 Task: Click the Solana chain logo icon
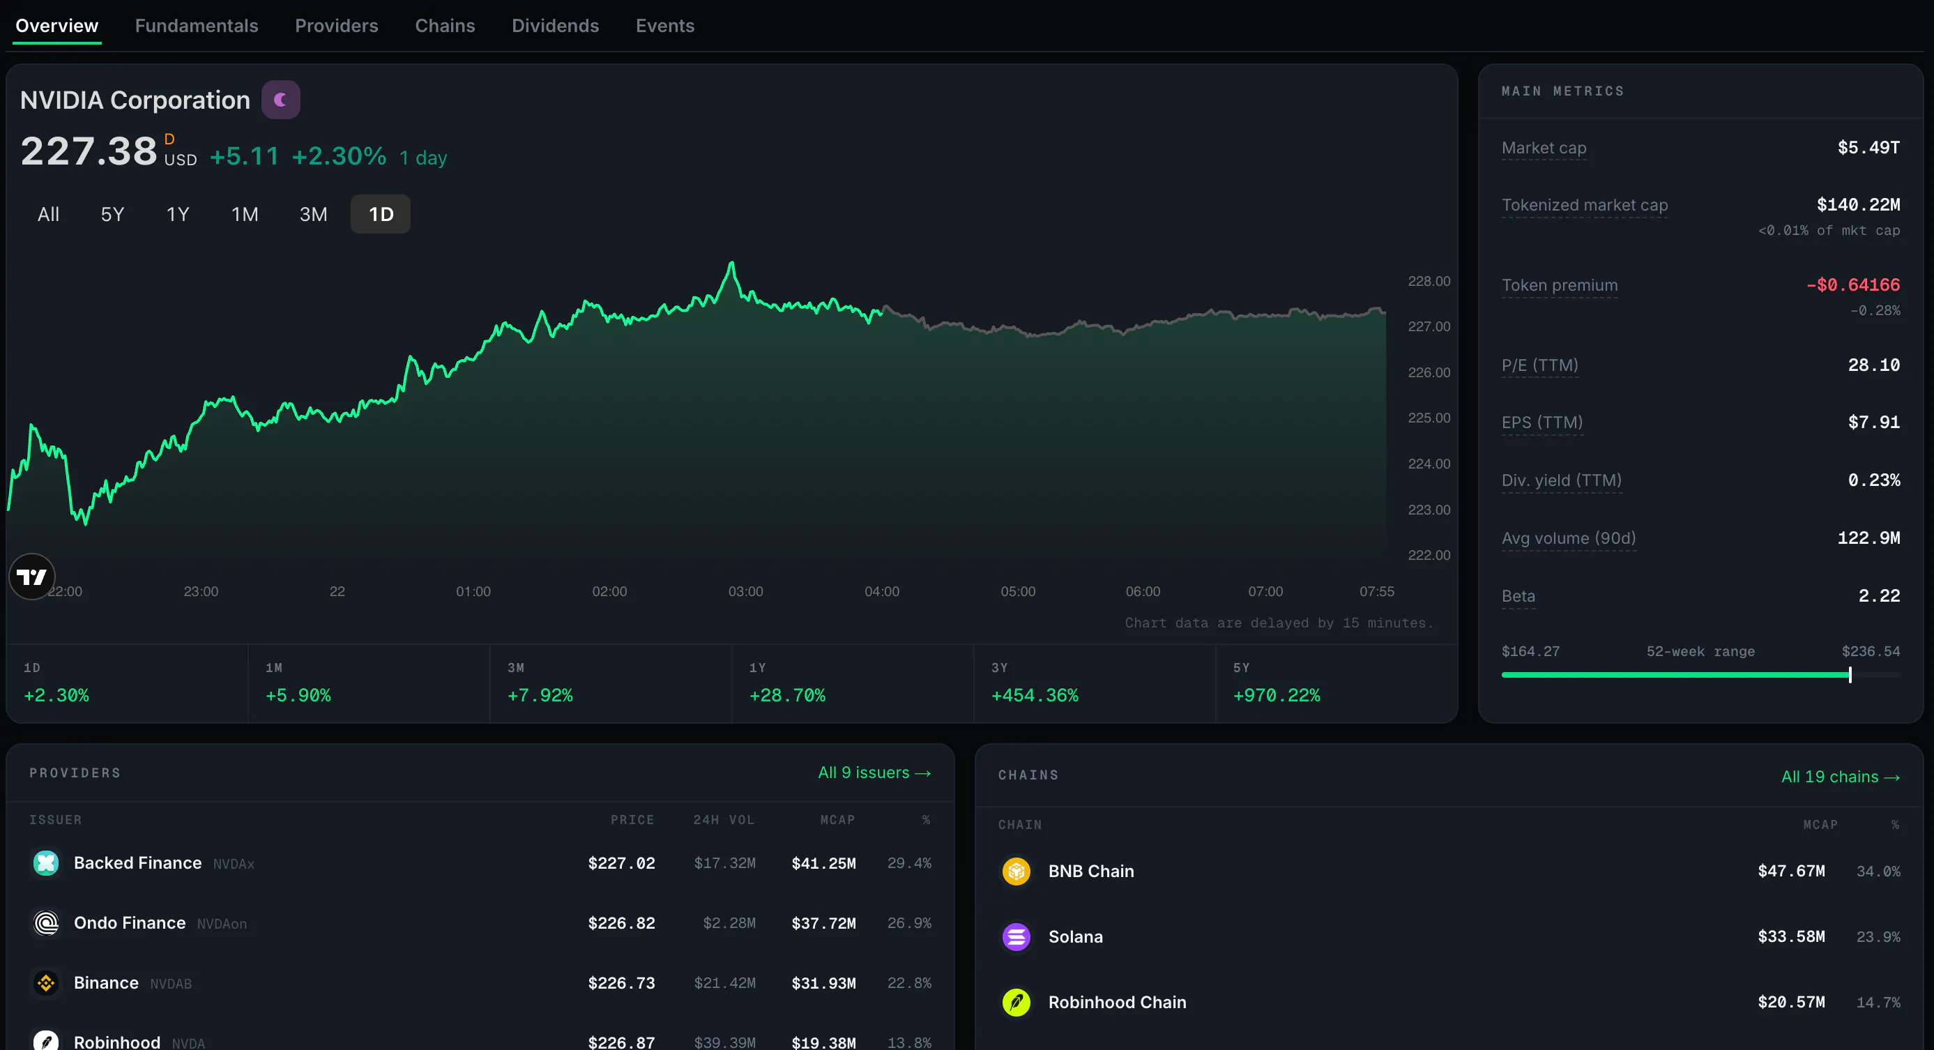point(1017,936)
